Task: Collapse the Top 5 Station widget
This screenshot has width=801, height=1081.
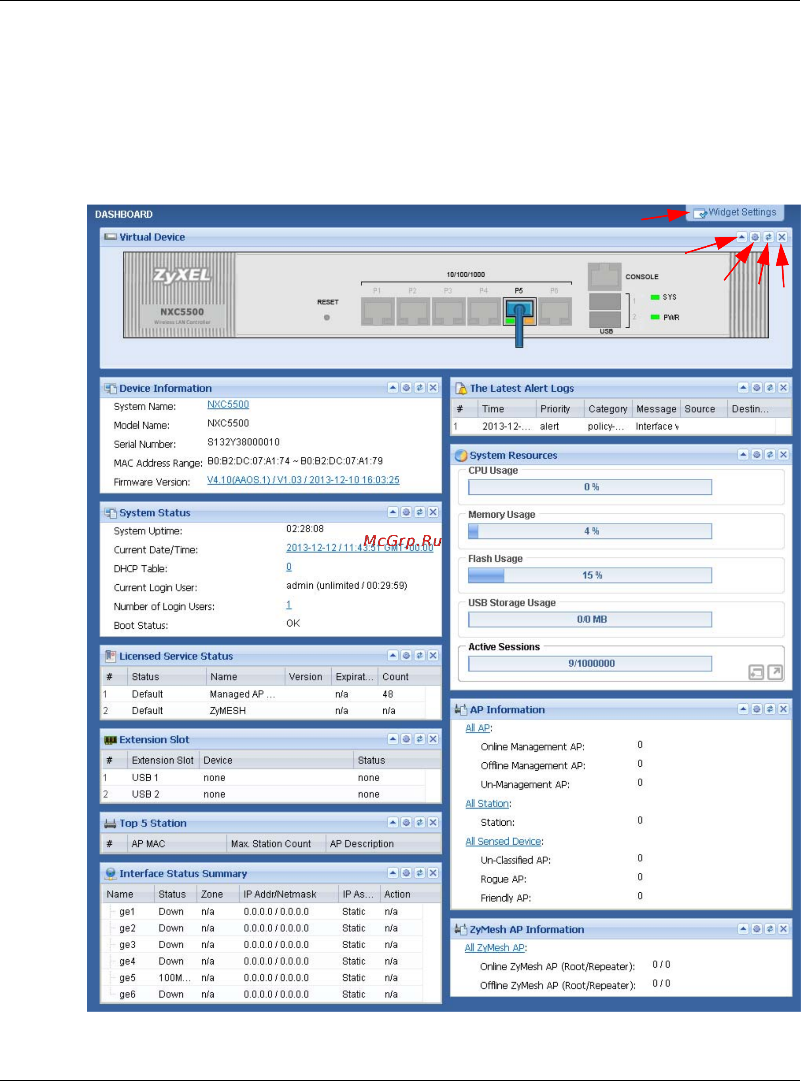Action: (393, 823)
